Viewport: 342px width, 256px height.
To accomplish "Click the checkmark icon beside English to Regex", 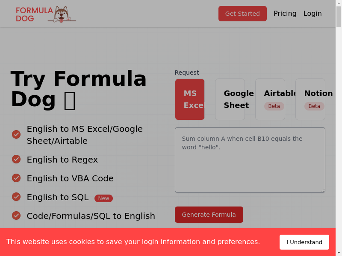I will pos(16,159).
